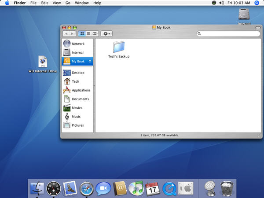Click the WD Internal Drive desktop file
264x198 pixels.
(x=43, y=64)
